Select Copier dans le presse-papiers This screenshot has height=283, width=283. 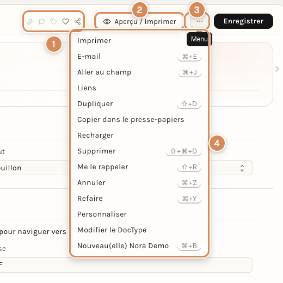[x=139, y=120]
